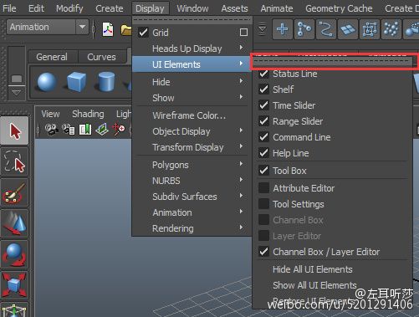
Task: Click the bookmarks icon in panel toolbar
Action: pyautogui.click(x=85, y=130)
